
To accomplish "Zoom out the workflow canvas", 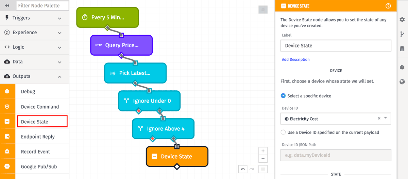I will click(x=263, y=159).
